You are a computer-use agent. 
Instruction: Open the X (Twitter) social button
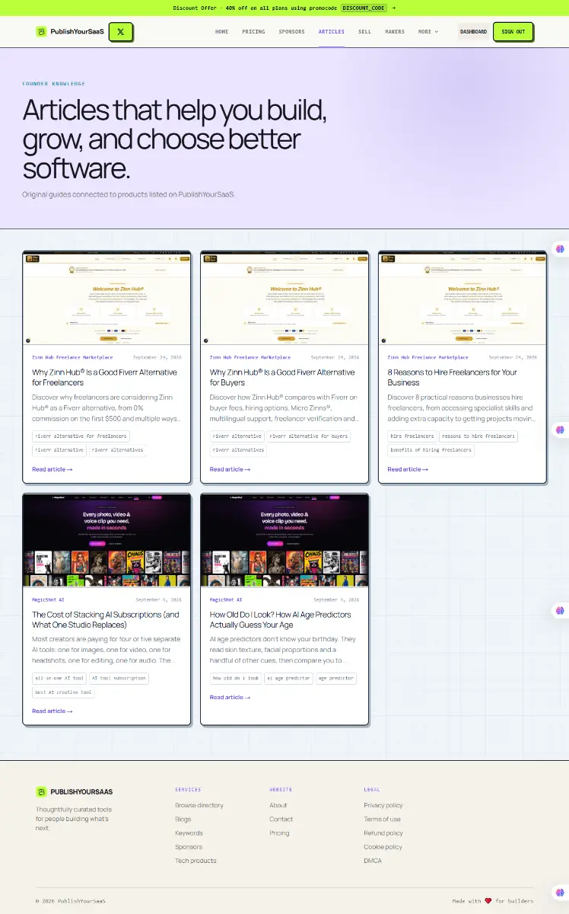(121, 32)
